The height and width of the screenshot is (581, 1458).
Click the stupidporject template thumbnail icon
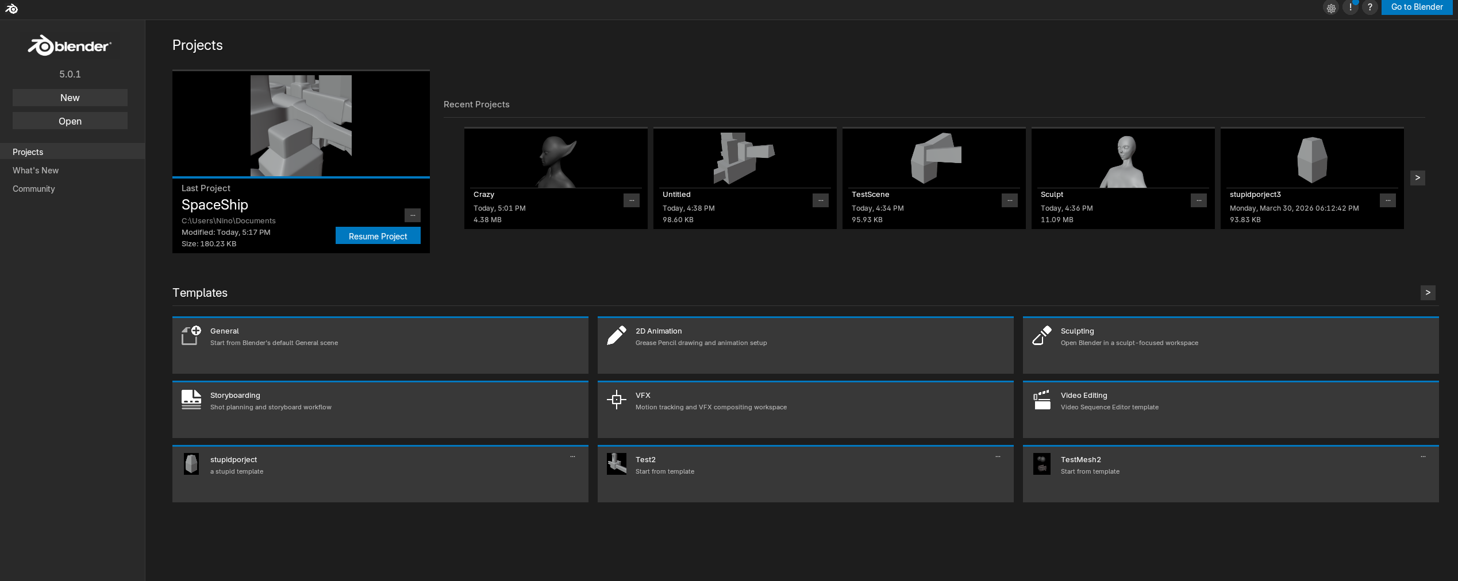[191, 464]
